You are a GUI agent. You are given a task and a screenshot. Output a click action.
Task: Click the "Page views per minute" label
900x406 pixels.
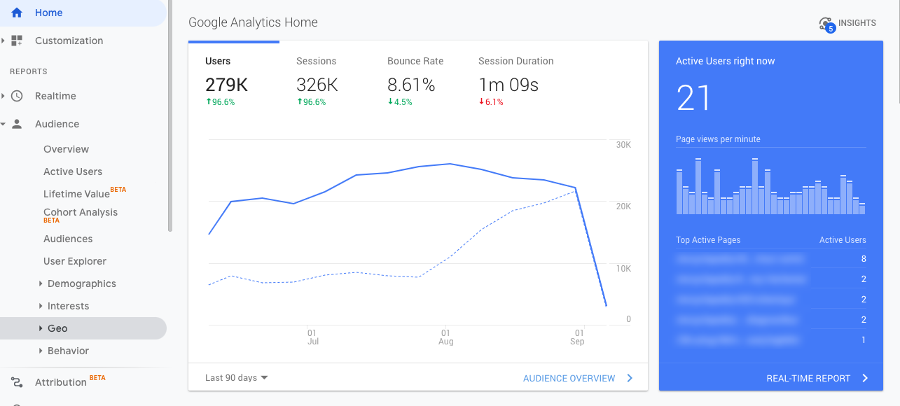pos(718,139)
